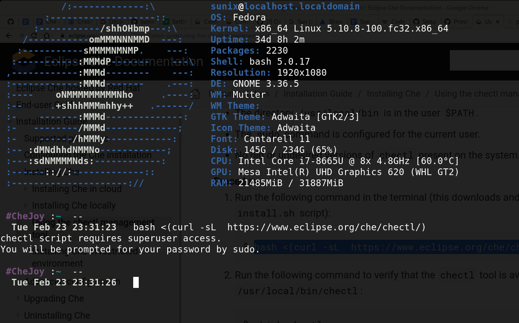Expand the Installing Che in cloud section
Image resolution: width=519 pixels, height=323 pixels.
tap(26, 189)
